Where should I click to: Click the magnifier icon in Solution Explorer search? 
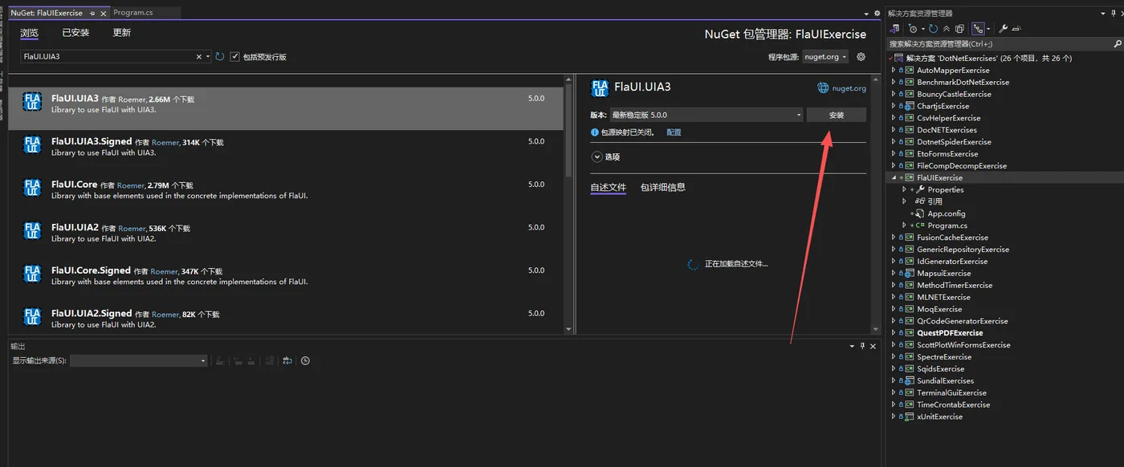[x=1116, y=43]
